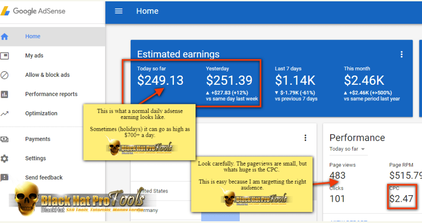This screenshot has height=223, width=422.
Task: Open Estimated earnings three-dot menu
Action: click(401, 54)
